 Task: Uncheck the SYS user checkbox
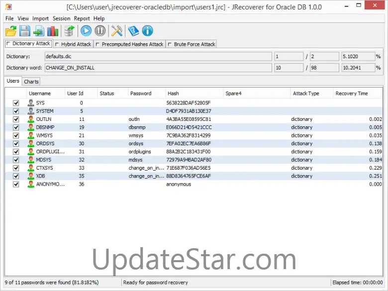(x=16, y=103)
